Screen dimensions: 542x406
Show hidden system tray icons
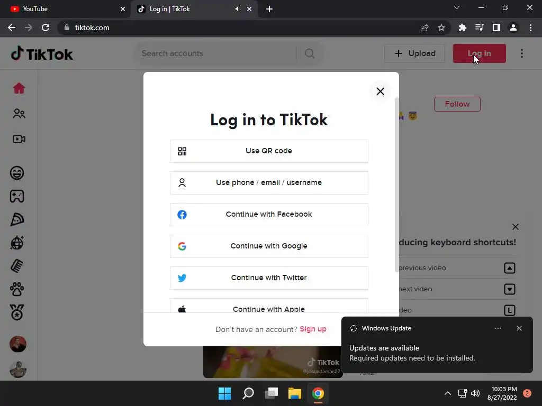[x=447, y=393]
